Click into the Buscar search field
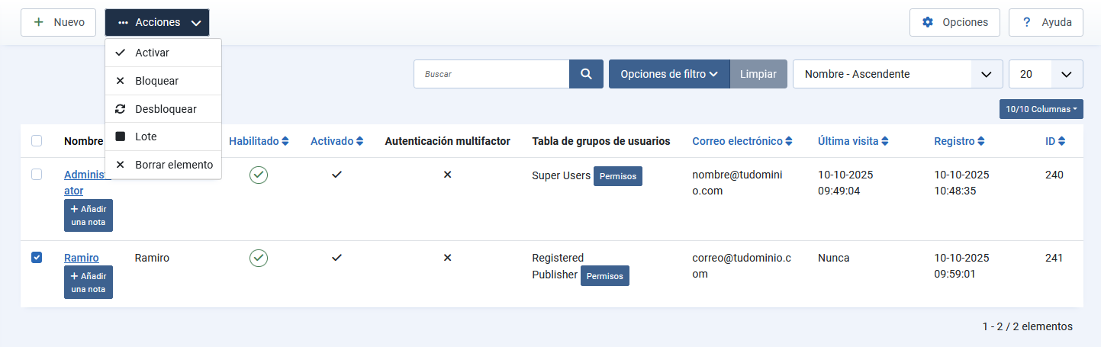 coord(491,74)
